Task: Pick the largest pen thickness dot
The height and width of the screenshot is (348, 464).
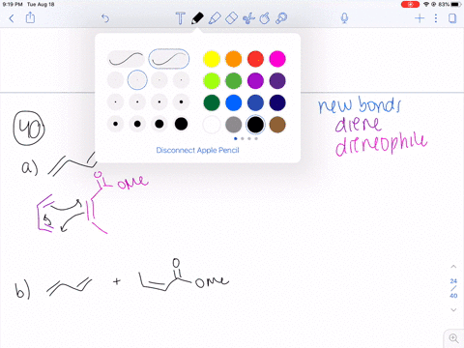Action: 181,124
